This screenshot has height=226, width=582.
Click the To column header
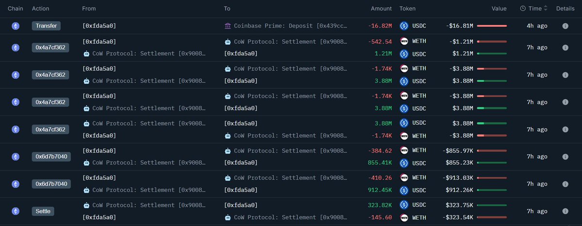pyautogui.click(x=227, y=9)
